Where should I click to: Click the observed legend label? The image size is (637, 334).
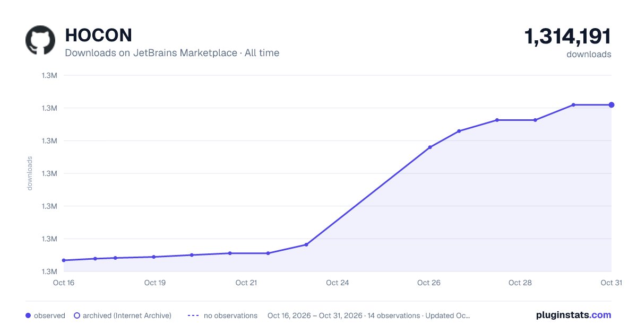[49, 315]
